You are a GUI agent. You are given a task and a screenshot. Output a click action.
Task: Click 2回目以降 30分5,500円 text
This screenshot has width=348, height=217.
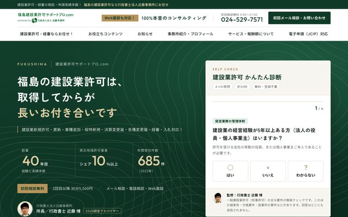pos(72,189)
